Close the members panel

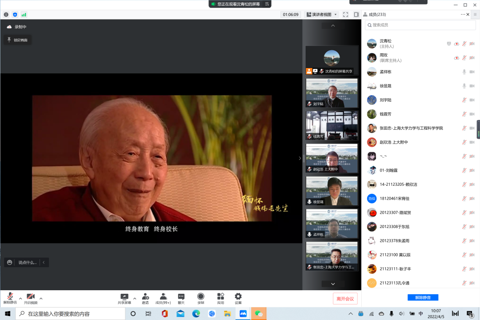click(468, 14)
